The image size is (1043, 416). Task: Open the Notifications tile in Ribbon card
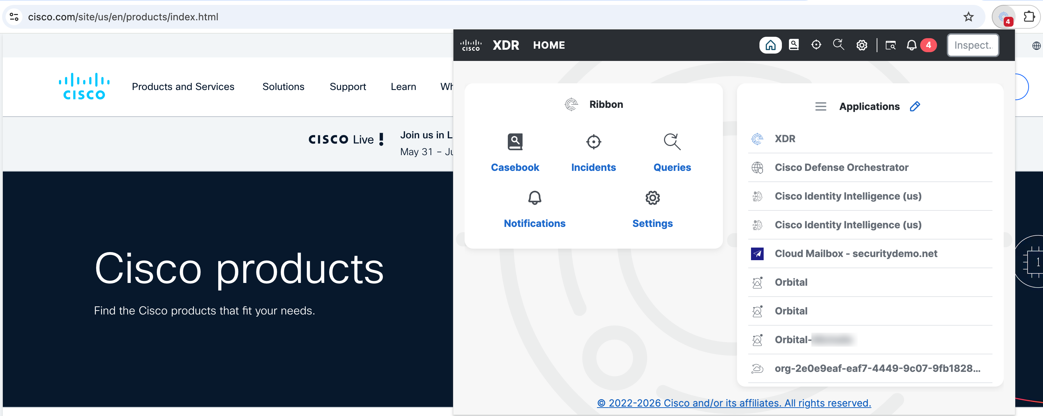point(534,209)
